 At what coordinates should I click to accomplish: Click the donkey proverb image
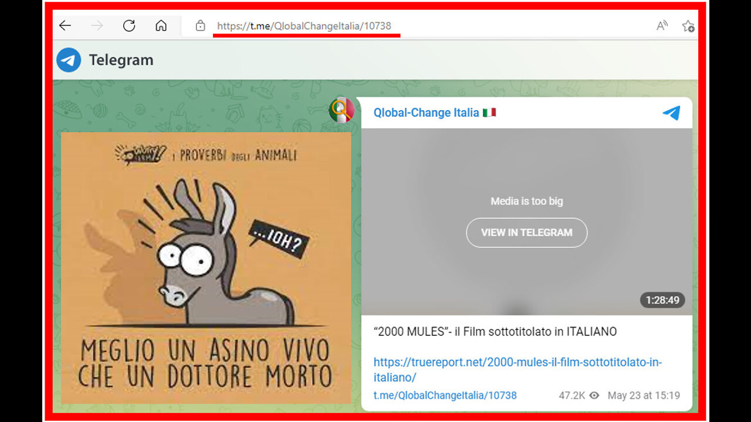coord(206,268)
